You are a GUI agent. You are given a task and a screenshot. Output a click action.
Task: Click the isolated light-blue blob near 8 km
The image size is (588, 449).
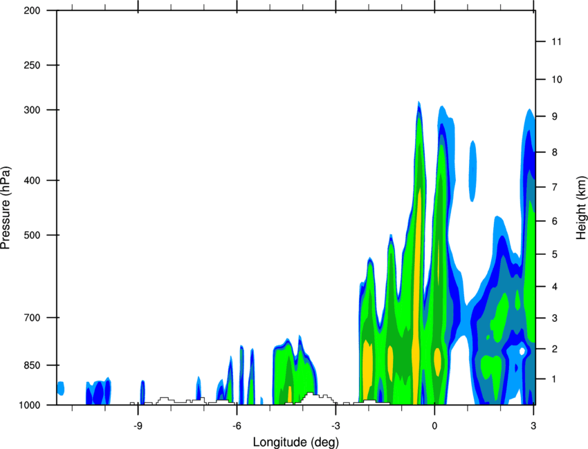pos(473,171)
